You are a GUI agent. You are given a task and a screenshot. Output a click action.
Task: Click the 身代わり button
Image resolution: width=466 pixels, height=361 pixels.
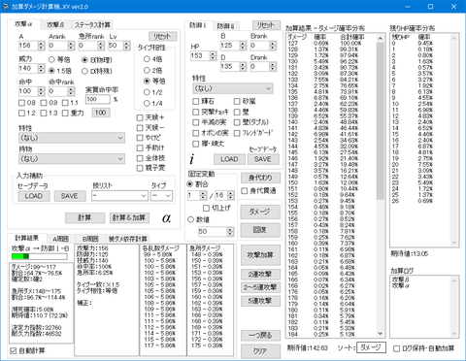click(260, 178)
